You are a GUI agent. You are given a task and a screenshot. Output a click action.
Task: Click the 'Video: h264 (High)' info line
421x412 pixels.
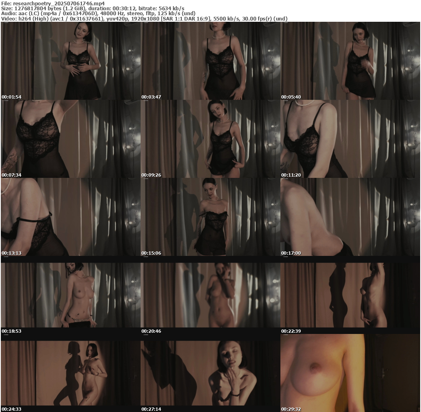click(x=144, y=19)
